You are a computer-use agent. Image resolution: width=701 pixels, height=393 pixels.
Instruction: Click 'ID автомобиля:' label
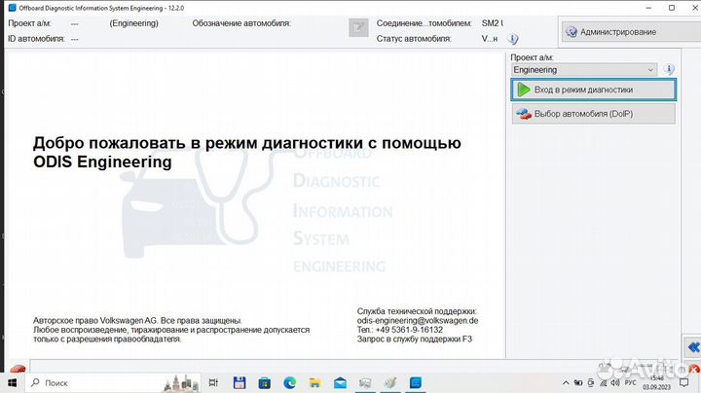(36, 39)
